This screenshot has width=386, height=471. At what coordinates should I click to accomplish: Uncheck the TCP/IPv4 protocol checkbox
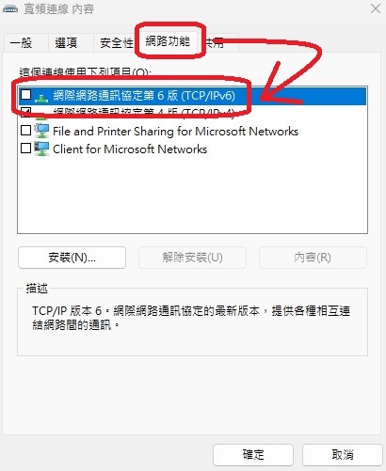click(25, 111)
